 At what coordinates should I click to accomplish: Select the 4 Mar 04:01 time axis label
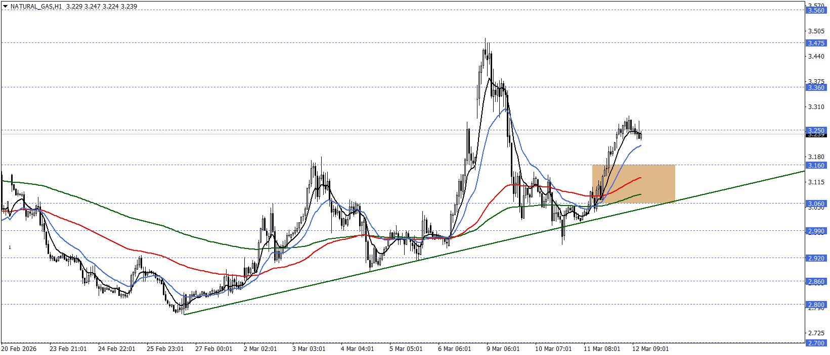(x=358, y=349)
